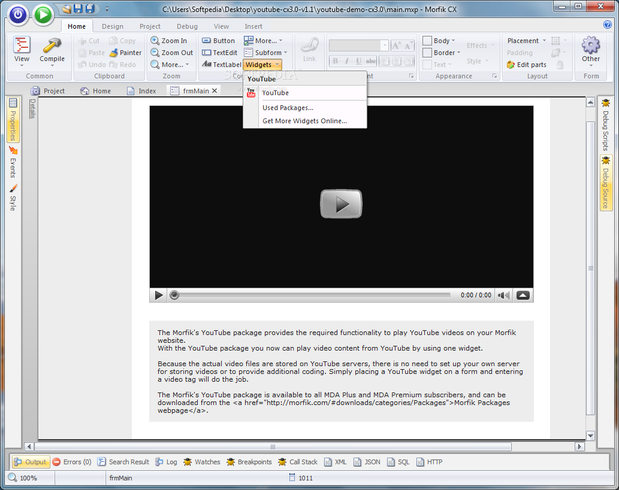Toggle the Border appearance checkbox
Image resolution: width=619 pixels, height=490 pixels.
pos(427,53)
